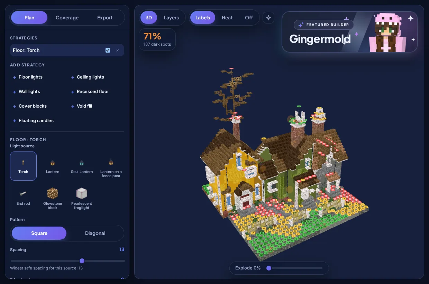Screen dimensions: 429x284
Task: Open Gingermold featured builder card
Action: coord(350,32)
